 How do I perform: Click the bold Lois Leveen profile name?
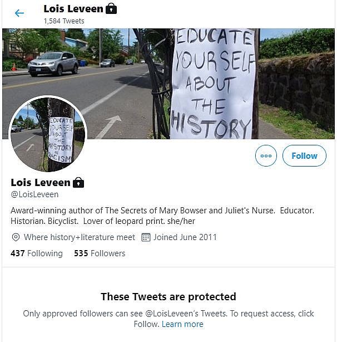point(41,183)
